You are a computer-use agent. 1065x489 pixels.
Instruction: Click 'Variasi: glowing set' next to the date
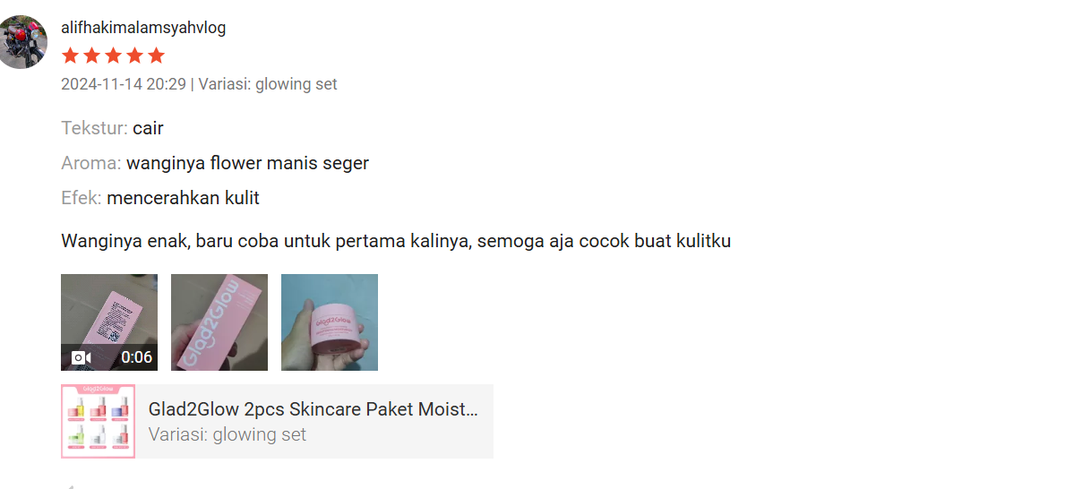click(x=268, y=84)
